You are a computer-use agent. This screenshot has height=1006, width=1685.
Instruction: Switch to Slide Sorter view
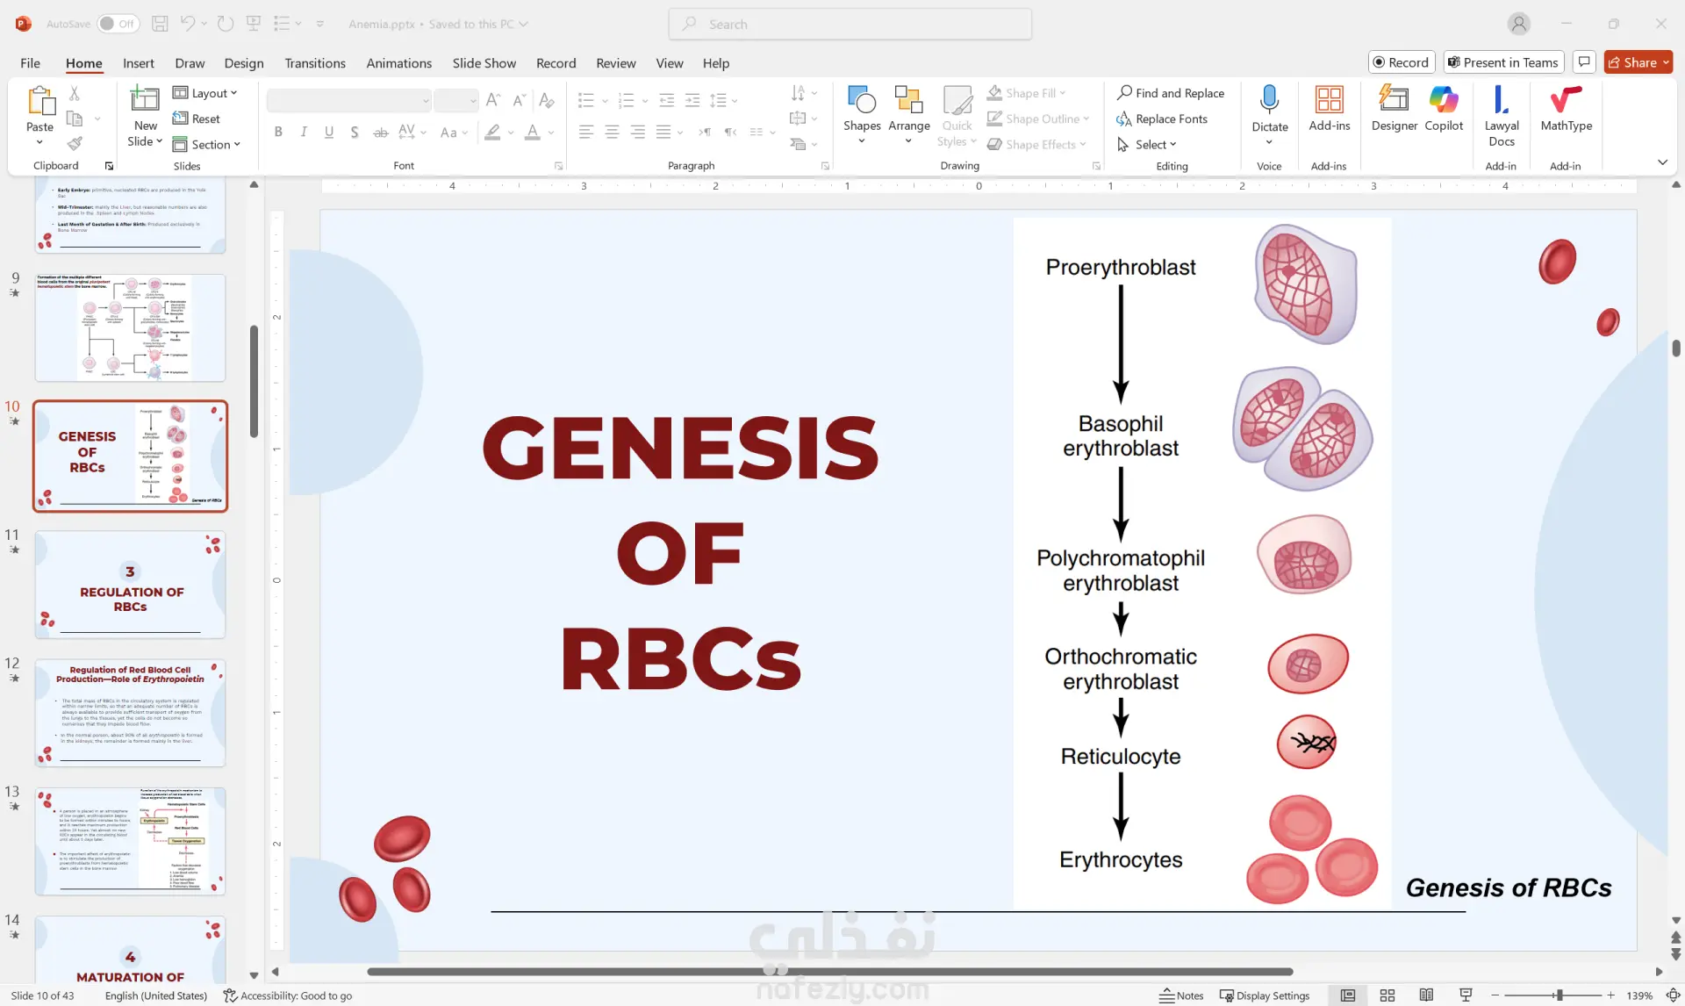click(1387, 995)
